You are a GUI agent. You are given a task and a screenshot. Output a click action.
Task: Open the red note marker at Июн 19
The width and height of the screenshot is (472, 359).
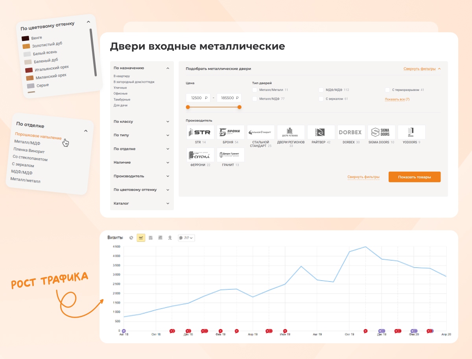tap(285, 331)
